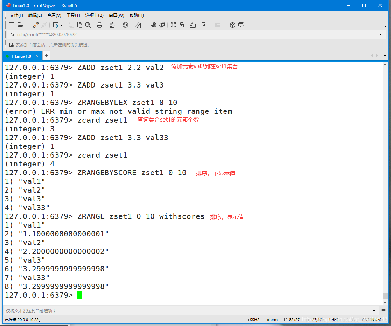Screen dimensions: 391x326
Task: Click the terminal scrollbar thumb
Action: pos(385,296)
